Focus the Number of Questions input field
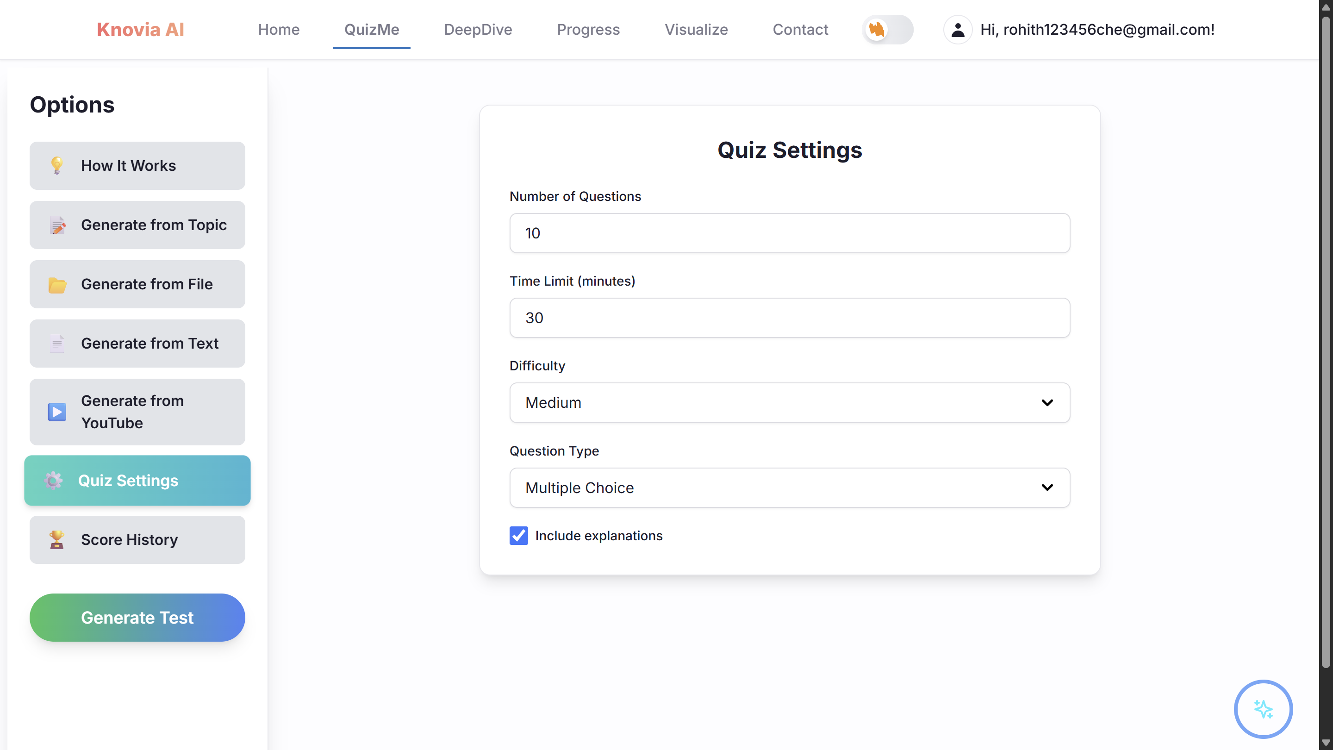This screenshot has height=750, width=1333. click(789, 233)
